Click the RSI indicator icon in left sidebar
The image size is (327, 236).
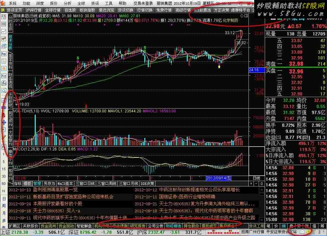(4, 108)
